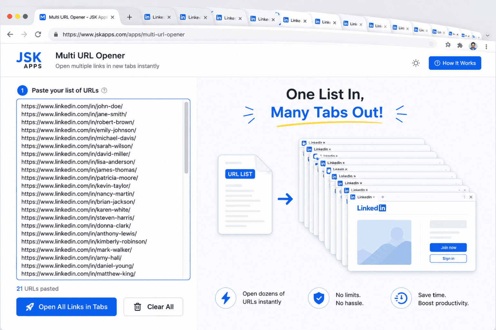Click the clock save time icon
Image resolution: width=496 pixels, height=330 pixels.
click(401, 298)
